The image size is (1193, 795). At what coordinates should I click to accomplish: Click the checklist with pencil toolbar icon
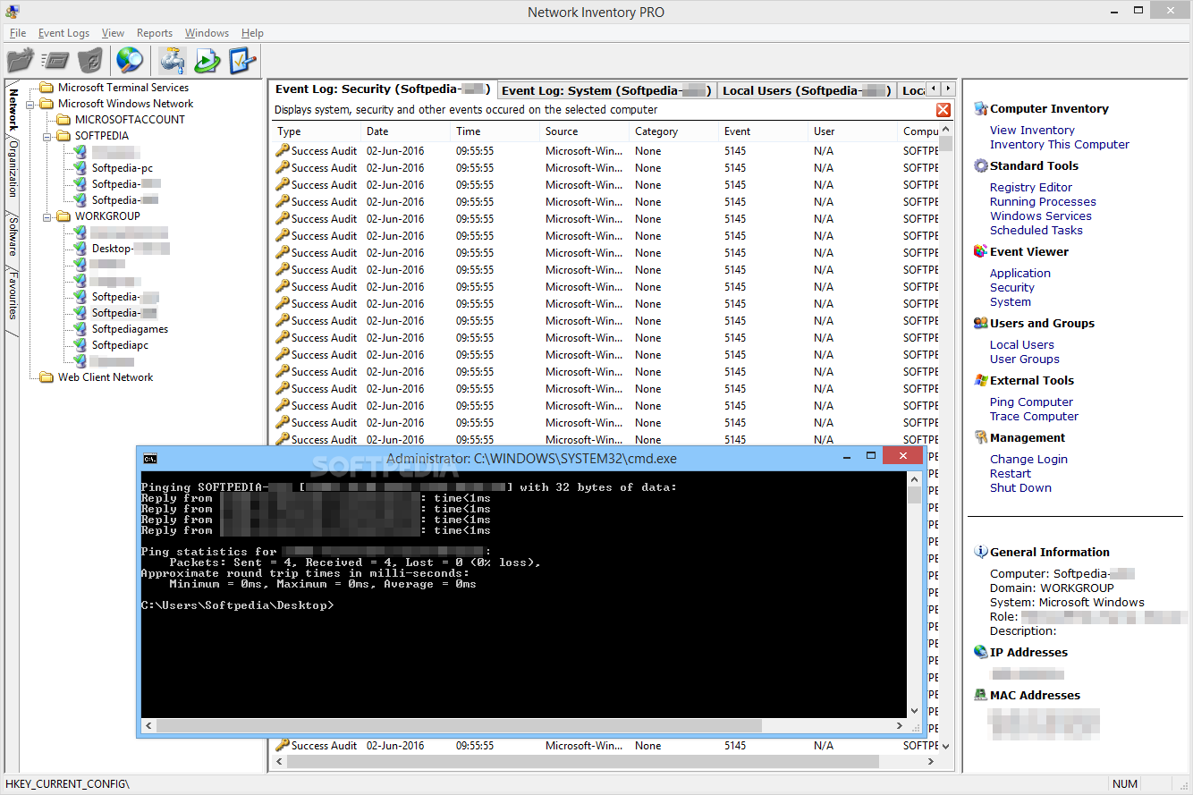click(x=242, y=61)
